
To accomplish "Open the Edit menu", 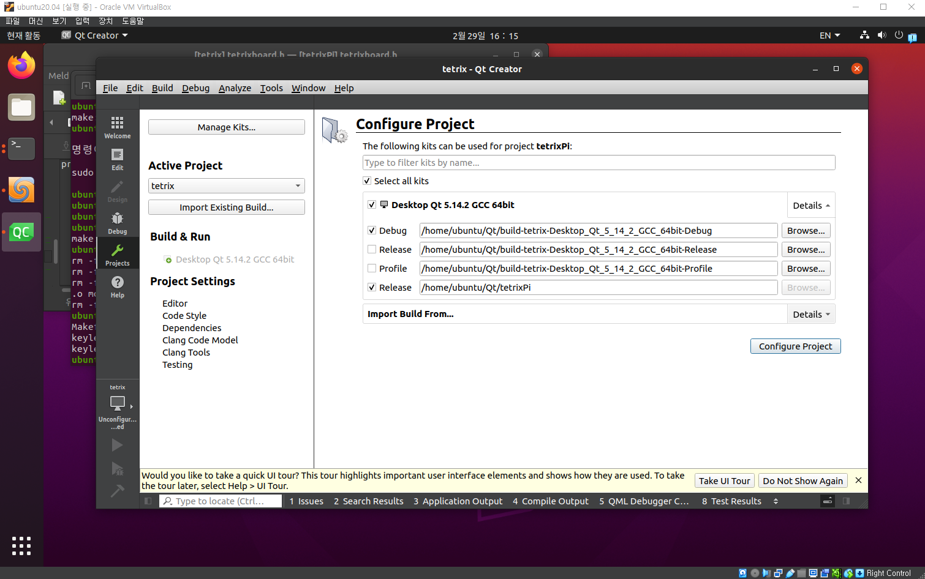I will [135, 88].
